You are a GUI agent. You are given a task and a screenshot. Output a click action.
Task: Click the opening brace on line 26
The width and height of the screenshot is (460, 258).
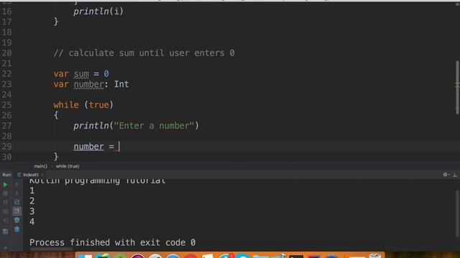[x=56, y=115]
